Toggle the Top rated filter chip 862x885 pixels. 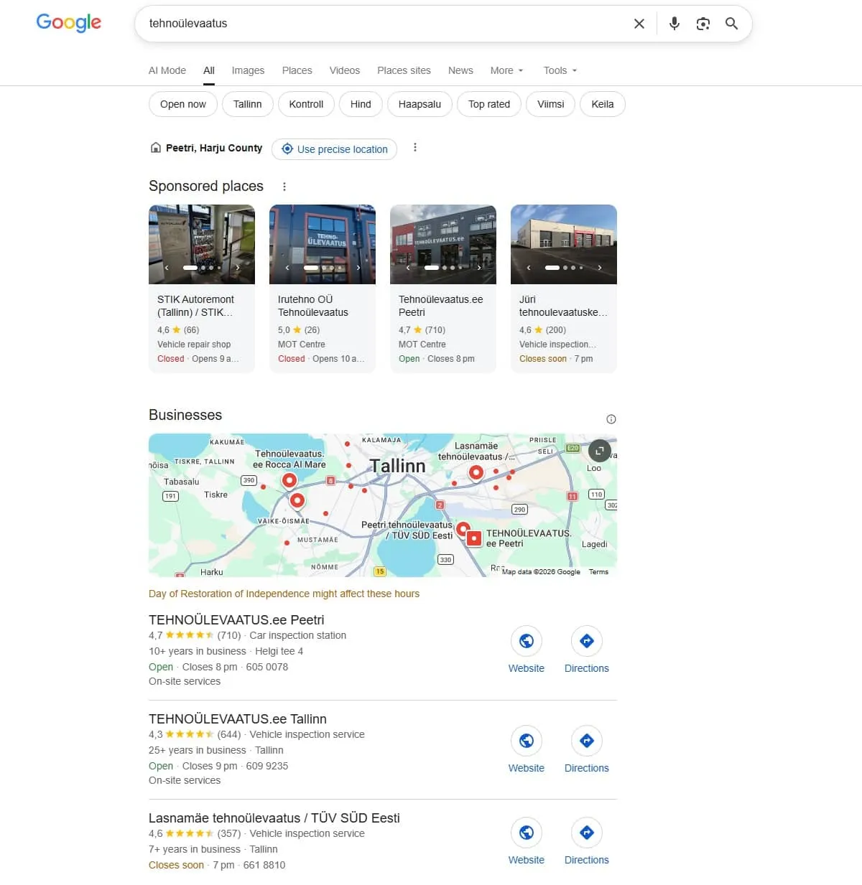pos(489,104)
